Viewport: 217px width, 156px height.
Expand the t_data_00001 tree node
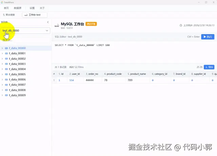click(2, 53)
